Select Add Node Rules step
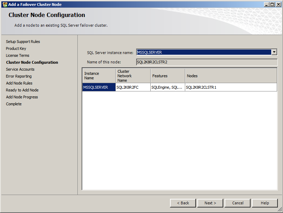283x213 pixels. click(x=19, y=83)
